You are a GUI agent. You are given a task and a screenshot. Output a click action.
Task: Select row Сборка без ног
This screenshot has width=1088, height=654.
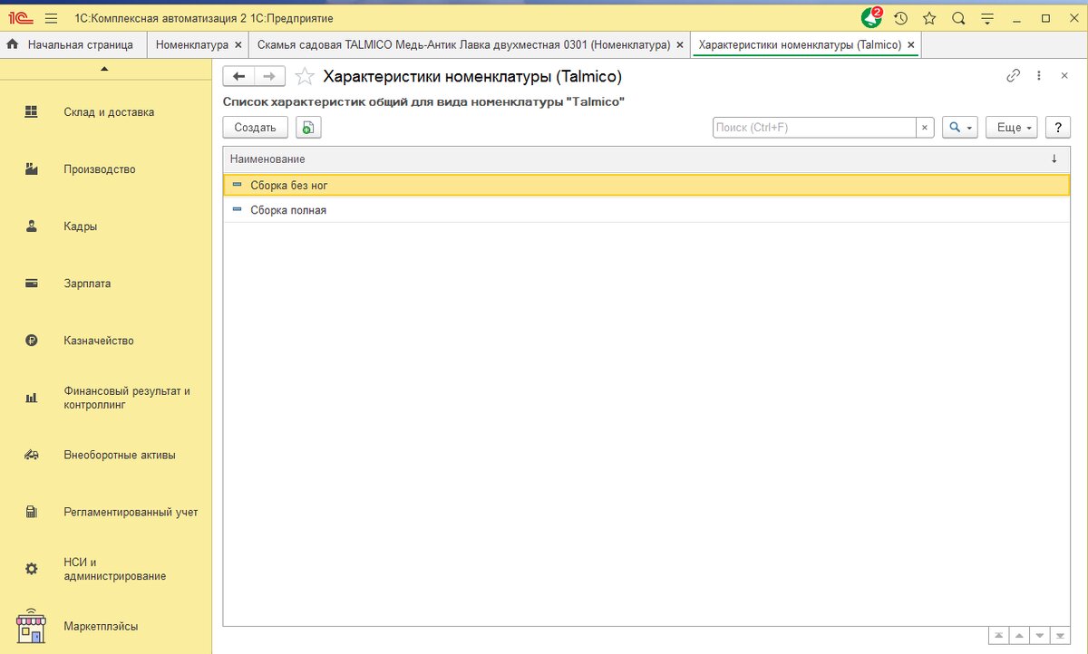(646, 185)
